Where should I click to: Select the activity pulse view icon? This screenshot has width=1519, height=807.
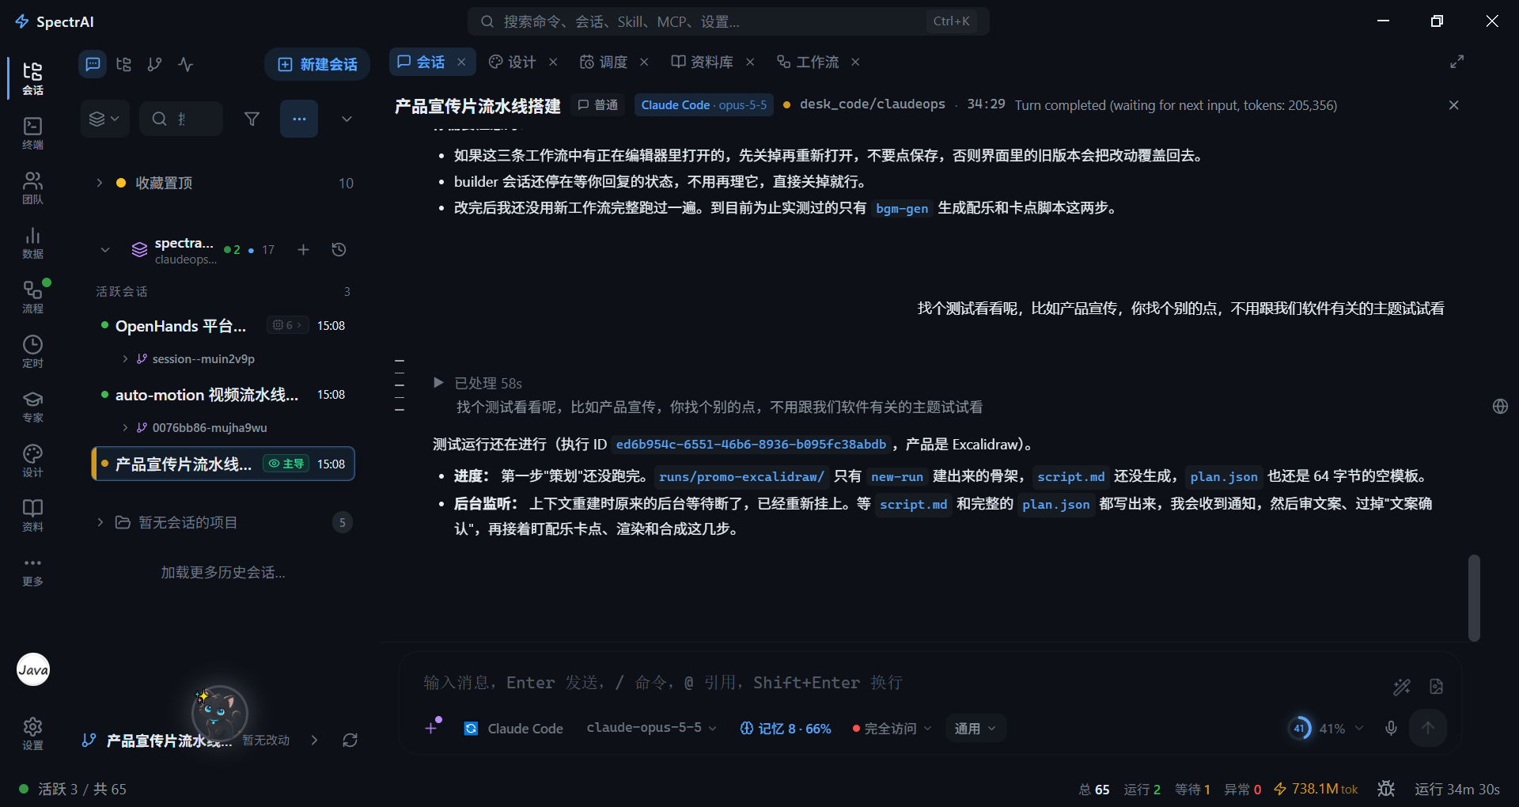click(186, 64)
